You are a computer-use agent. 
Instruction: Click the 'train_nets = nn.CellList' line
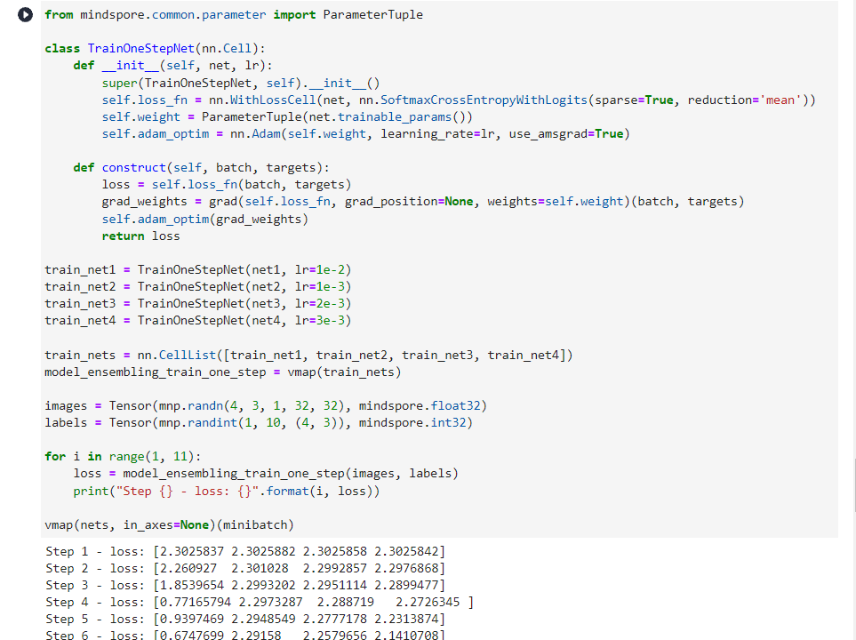309,355
